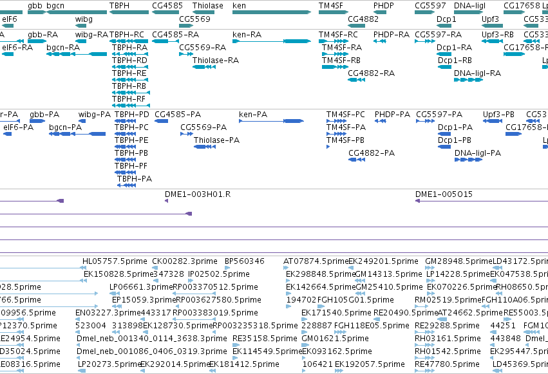Click the PHDP-PA protein label

392,115
